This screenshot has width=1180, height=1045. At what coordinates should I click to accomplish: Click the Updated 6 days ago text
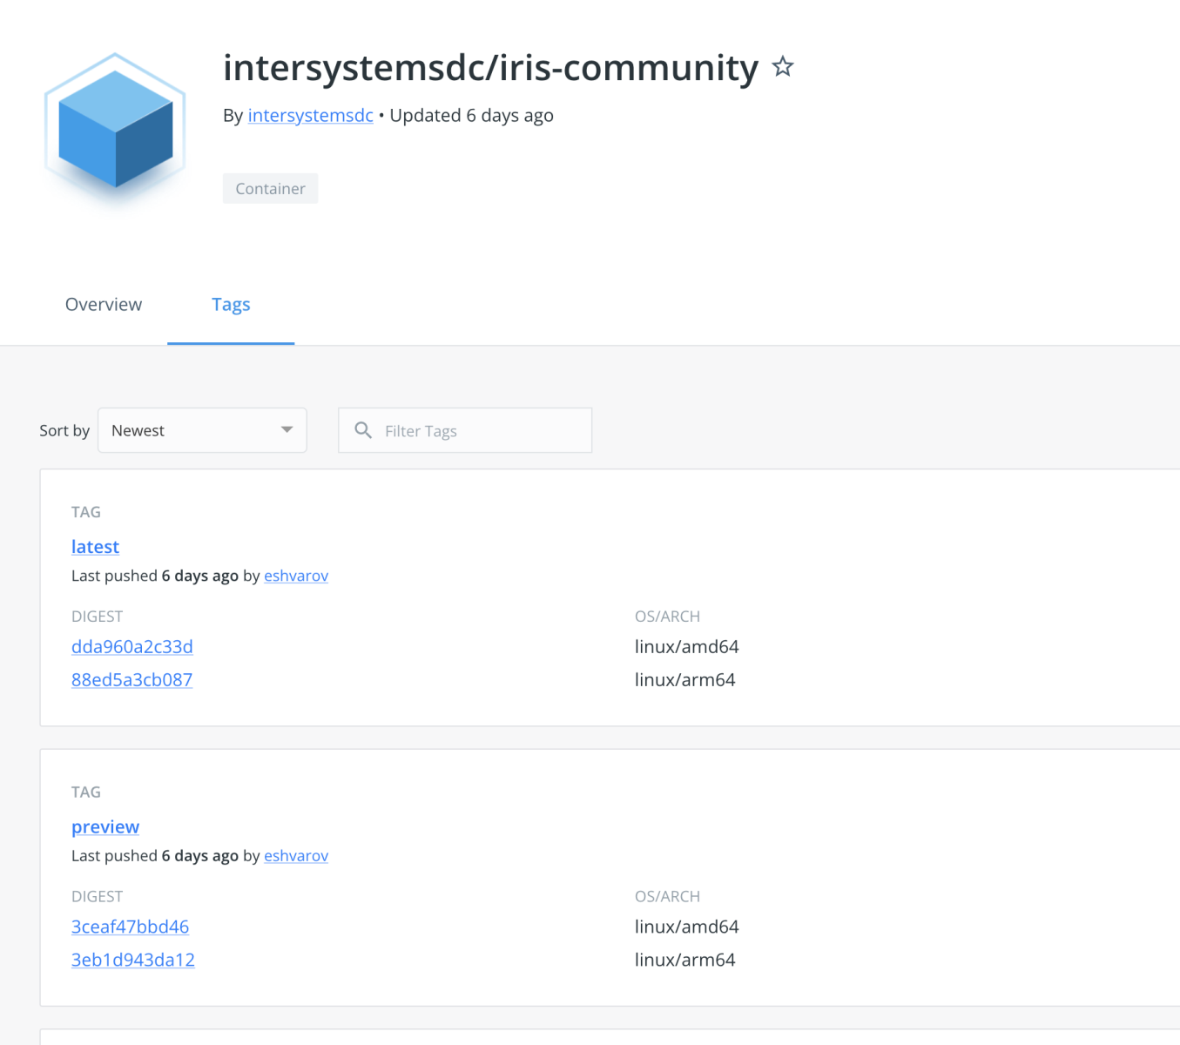point(471,115)
